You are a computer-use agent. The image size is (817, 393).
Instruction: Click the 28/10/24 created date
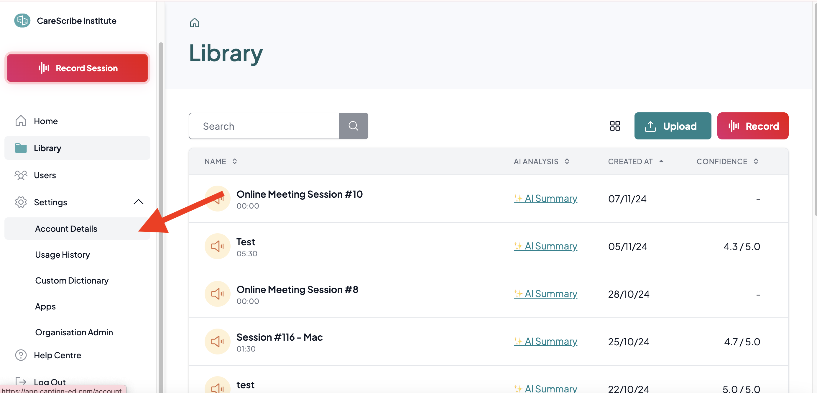[629, 294]
